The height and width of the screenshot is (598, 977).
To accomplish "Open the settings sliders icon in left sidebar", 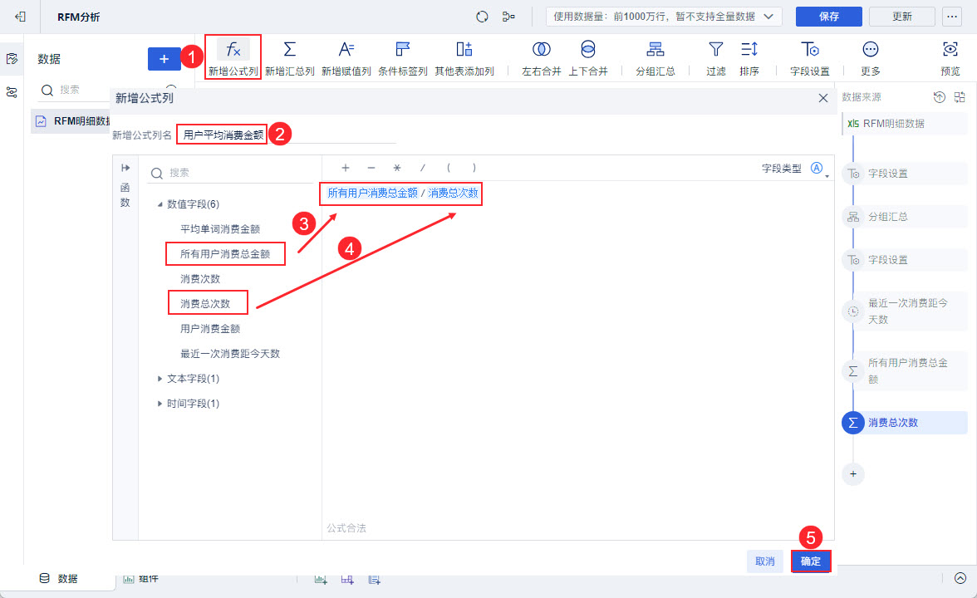I will [x=12, y=92].
